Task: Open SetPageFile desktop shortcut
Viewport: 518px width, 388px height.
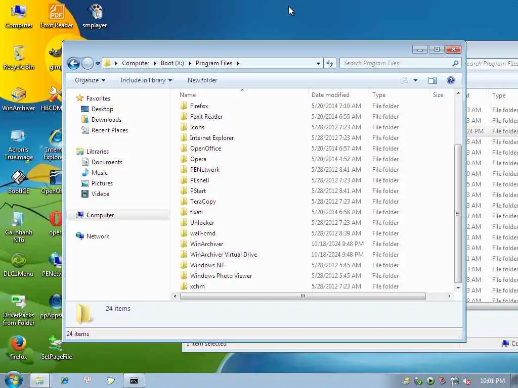Action: (x=57, y=348)
